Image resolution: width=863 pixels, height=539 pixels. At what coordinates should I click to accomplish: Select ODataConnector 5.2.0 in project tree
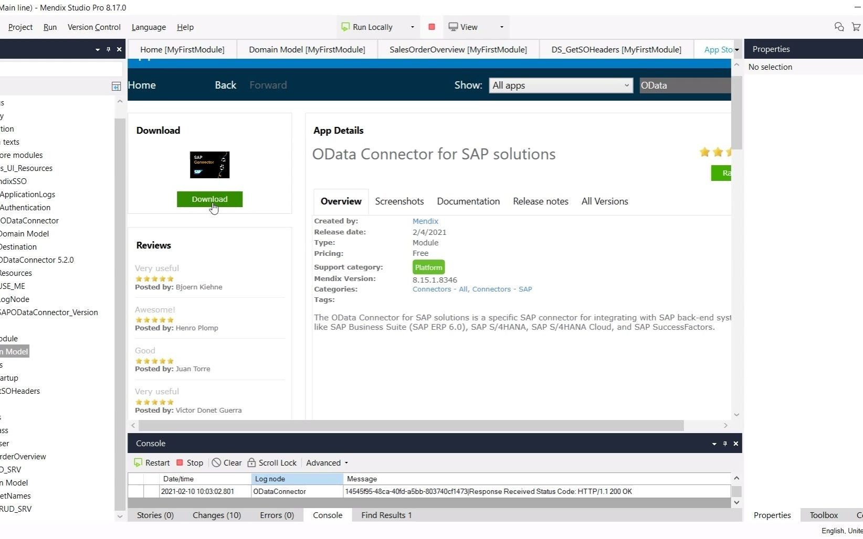pos(37,260)
